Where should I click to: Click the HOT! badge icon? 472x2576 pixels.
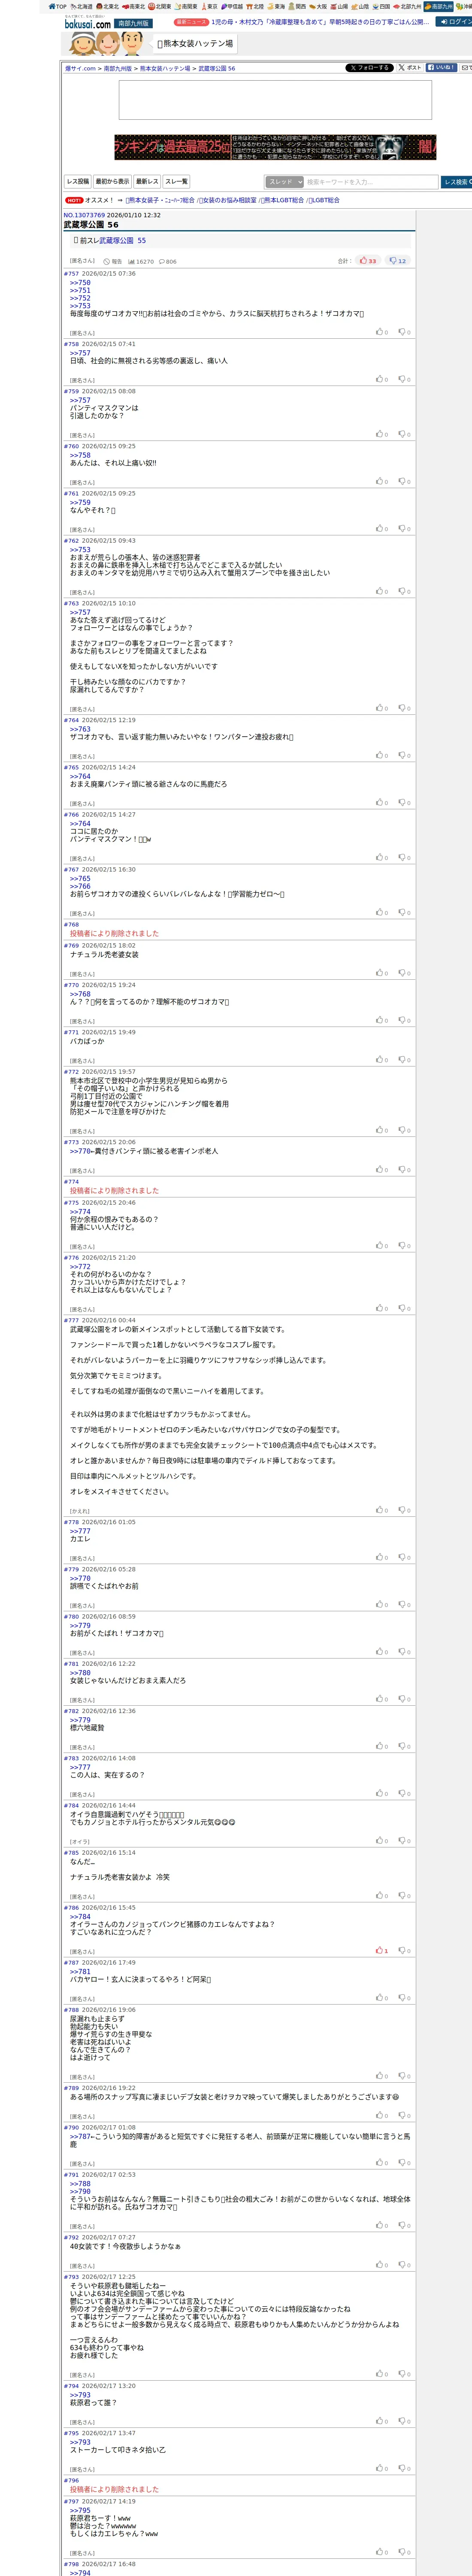[74, 200]
